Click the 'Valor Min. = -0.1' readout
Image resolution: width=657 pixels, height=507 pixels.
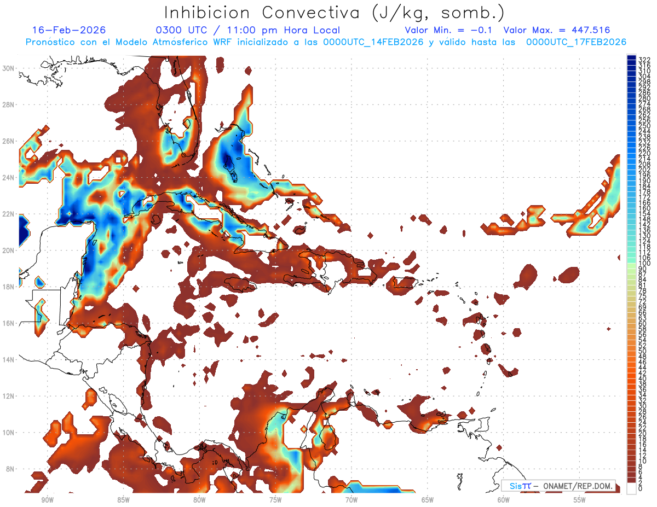pos(449,31)
